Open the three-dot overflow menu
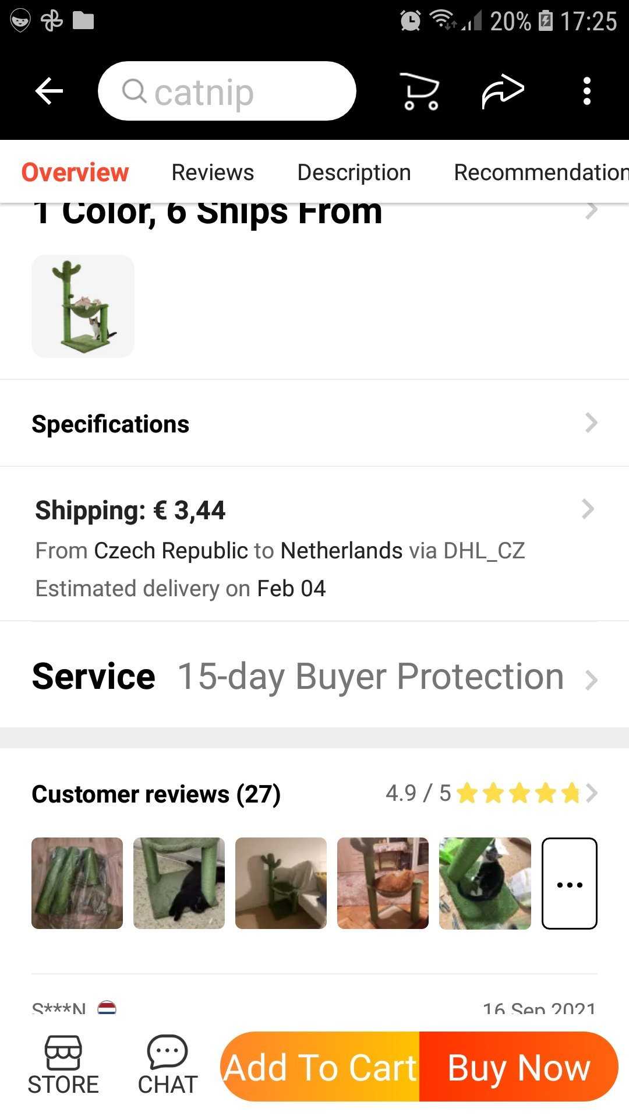The image size is (629, 1119). click(586, 92)
